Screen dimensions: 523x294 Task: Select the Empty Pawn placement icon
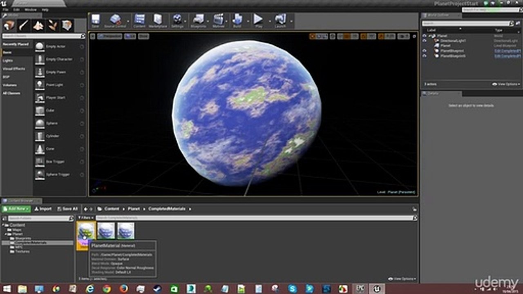pyautogui.click(x=40, y=72)
